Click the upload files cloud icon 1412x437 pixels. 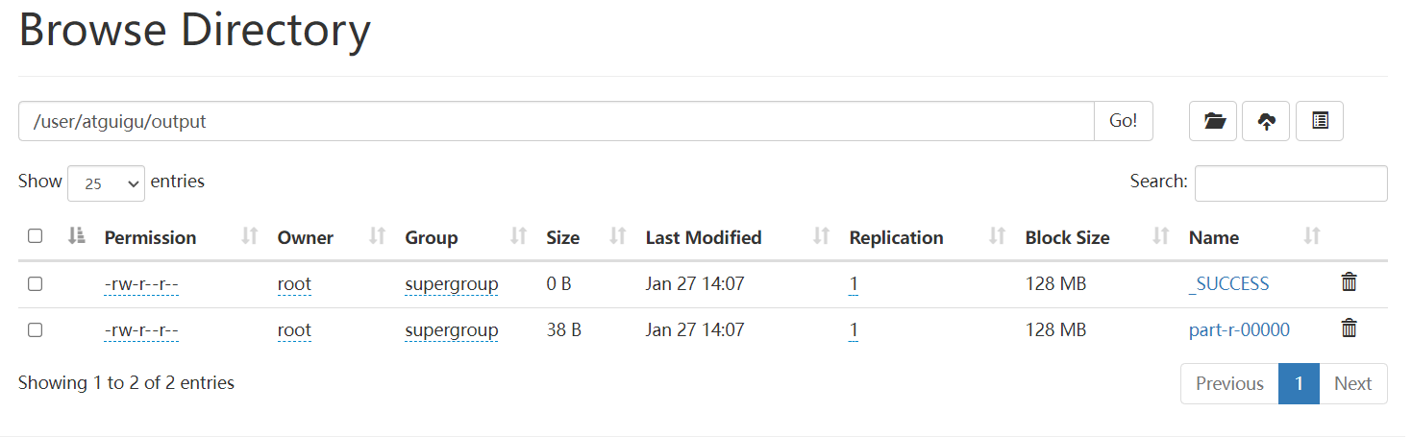[1267, 121]
